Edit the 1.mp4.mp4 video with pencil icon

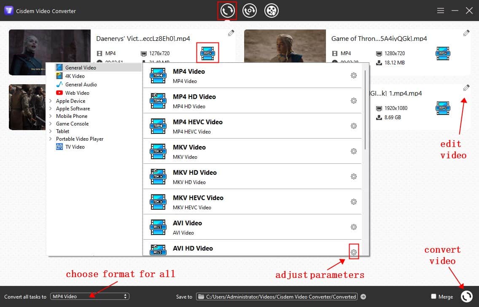pyautogui.click(x=466, y=88)
